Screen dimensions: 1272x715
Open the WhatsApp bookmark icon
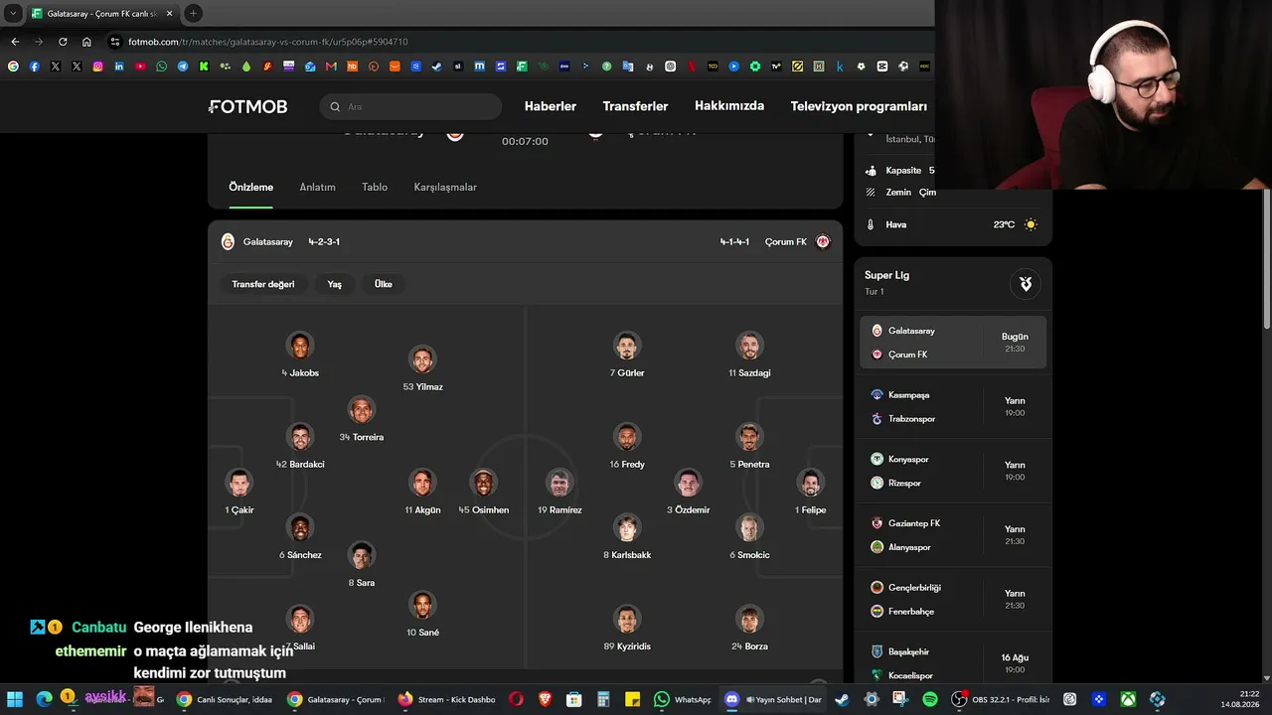[x=162, y=67]
